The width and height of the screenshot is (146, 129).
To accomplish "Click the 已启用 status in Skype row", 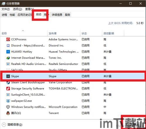I will pyautogui.click(x=85, y=76).
